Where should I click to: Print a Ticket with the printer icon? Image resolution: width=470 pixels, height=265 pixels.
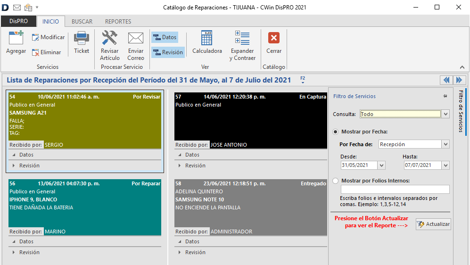pos(82,39)
